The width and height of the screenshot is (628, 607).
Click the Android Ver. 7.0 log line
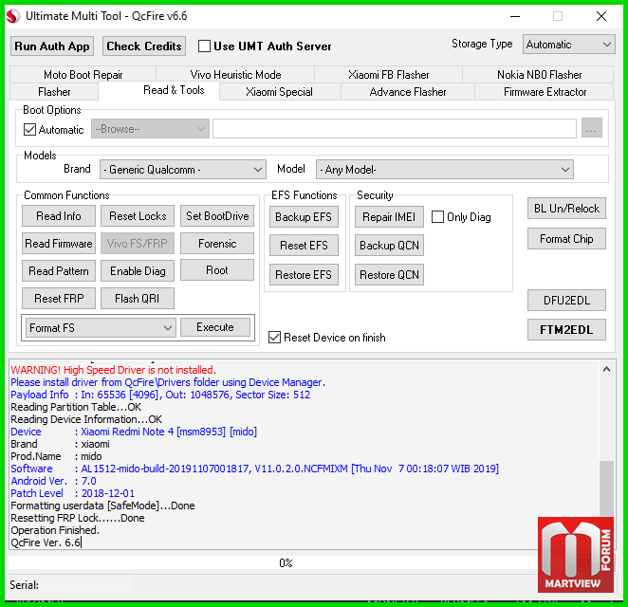(53, 481)
